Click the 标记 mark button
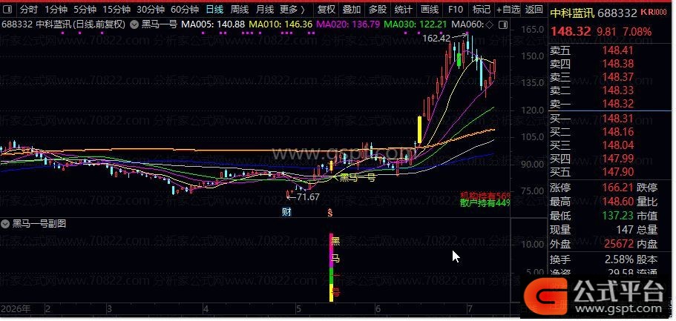Screen dimensions: 676x321 tap(481, 10)
